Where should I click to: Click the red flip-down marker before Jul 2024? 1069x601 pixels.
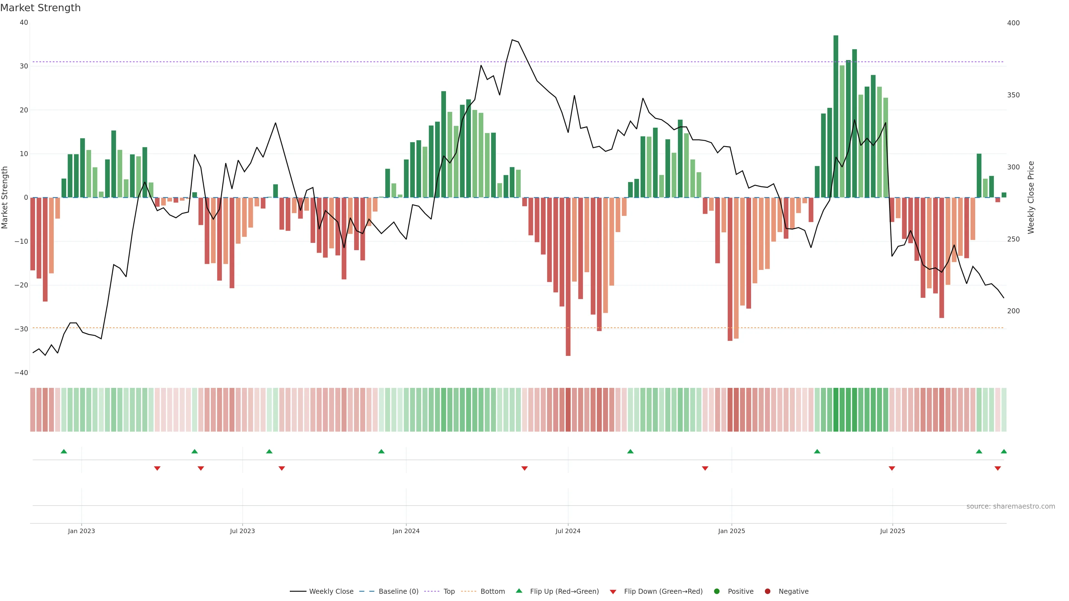(524, 468)
